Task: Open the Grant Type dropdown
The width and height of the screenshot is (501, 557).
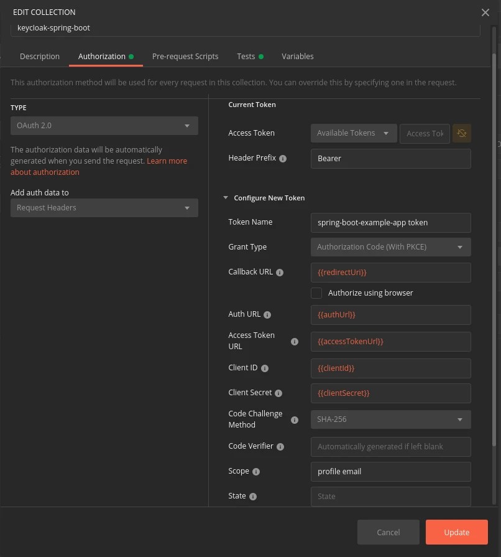Action: tap(390, 246)
